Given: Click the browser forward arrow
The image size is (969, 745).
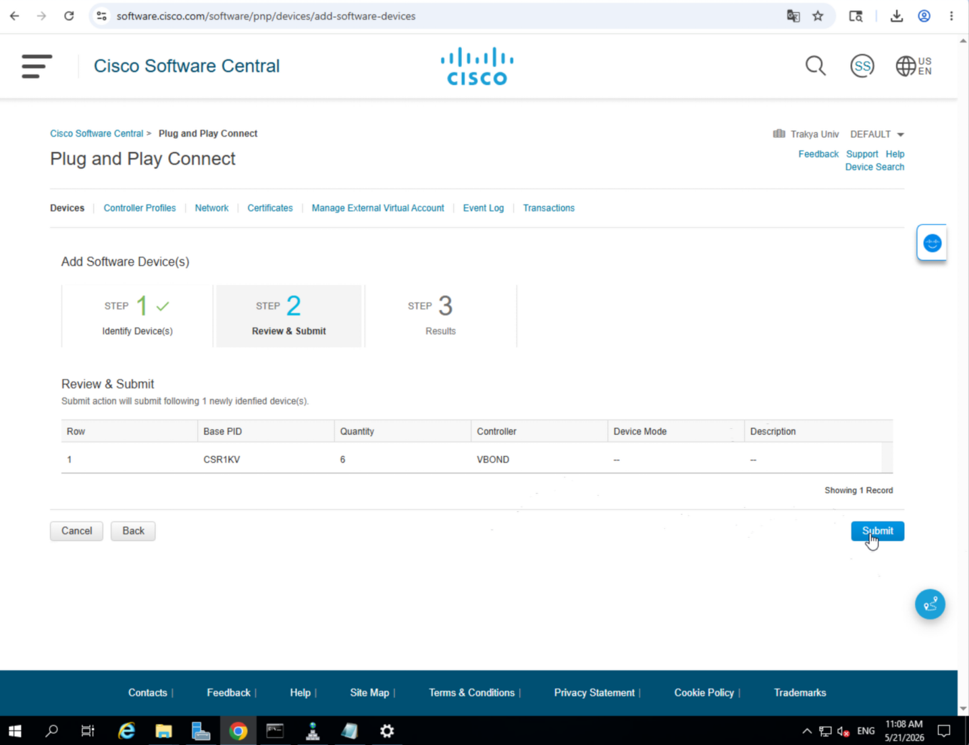Looking at the screenshot, I should tap(42, 16).
